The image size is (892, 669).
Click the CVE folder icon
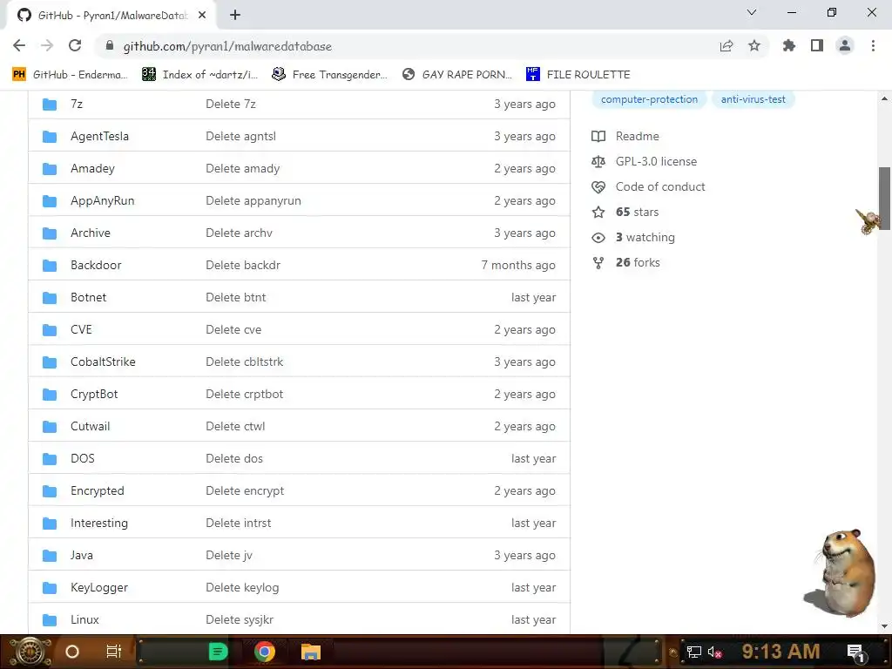tap(50, 330)
